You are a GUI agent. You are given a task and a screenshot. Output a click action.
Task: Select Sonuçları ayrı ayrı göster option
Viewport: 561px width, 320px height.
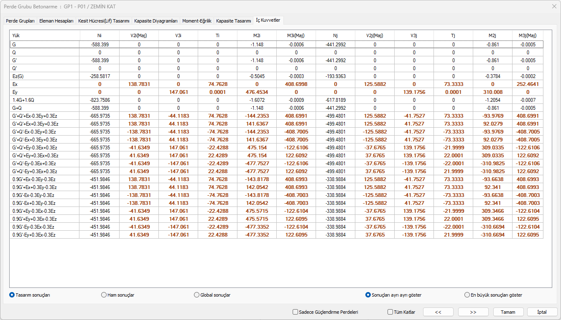coord(368,295)
